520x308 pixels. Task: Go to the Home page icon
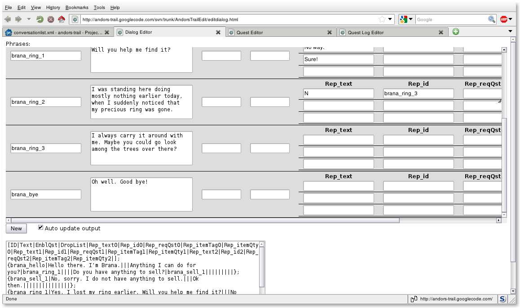click(62, 19)
